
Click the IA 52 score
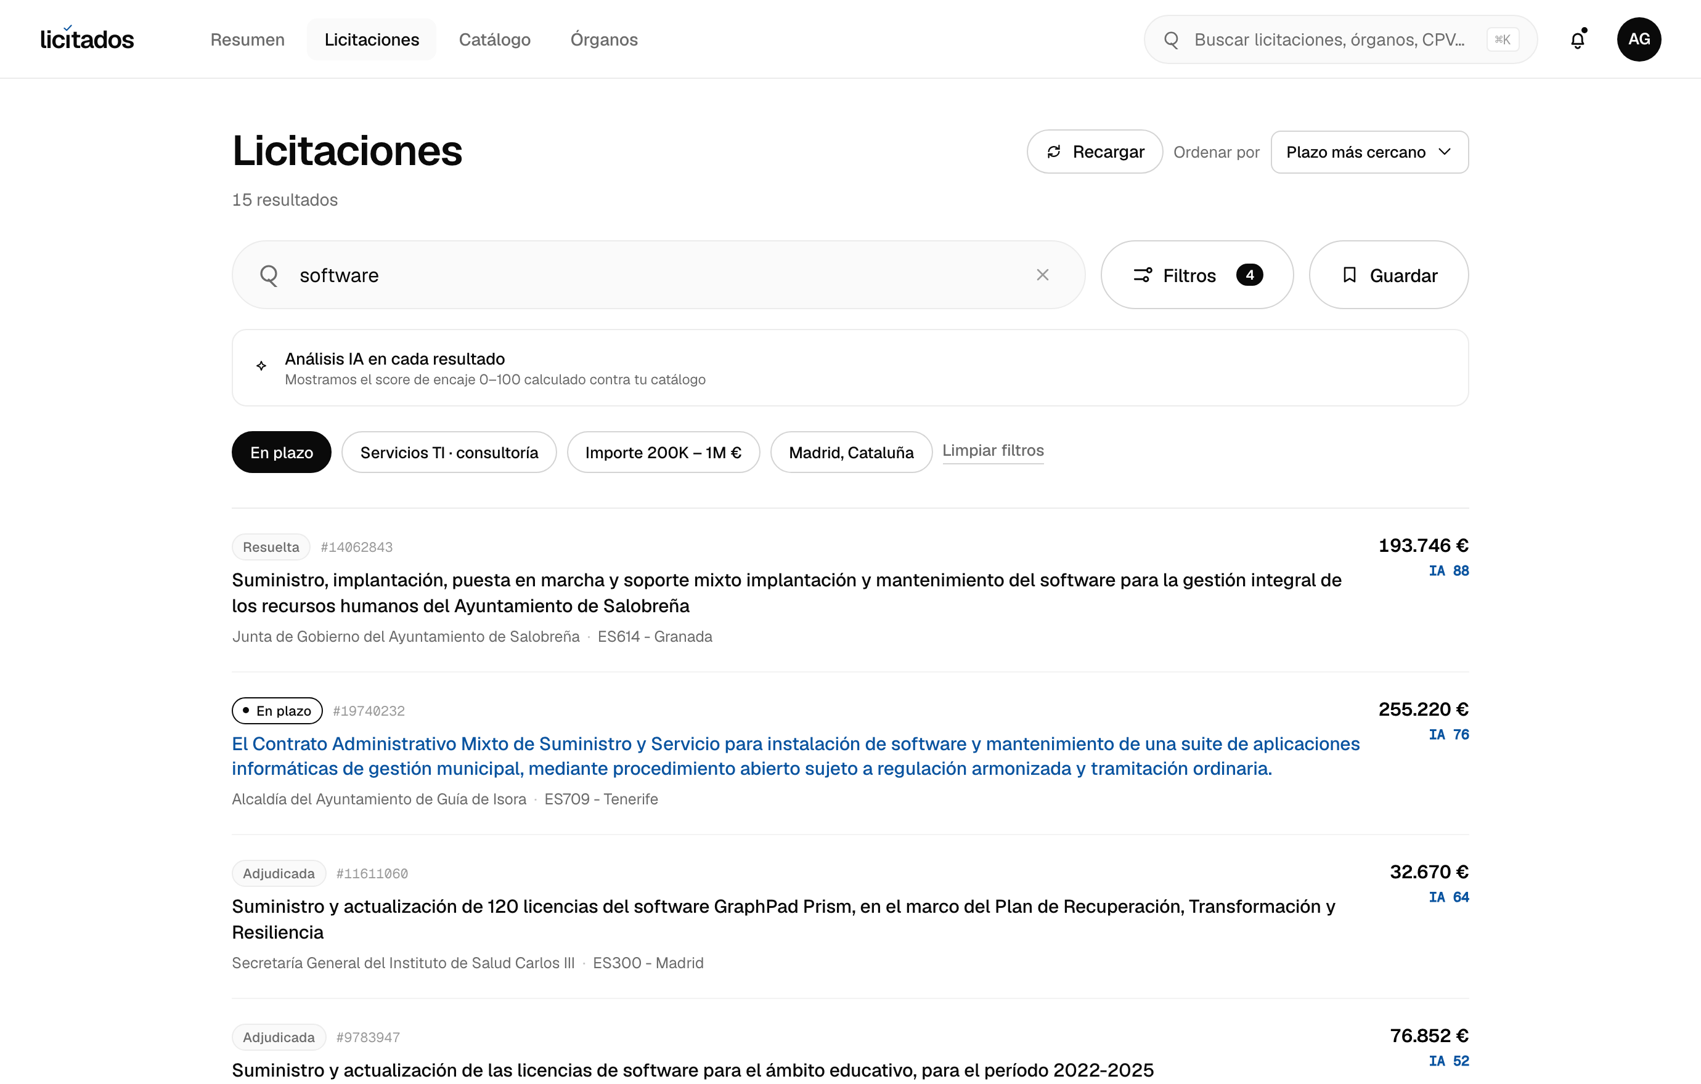1448,1061
